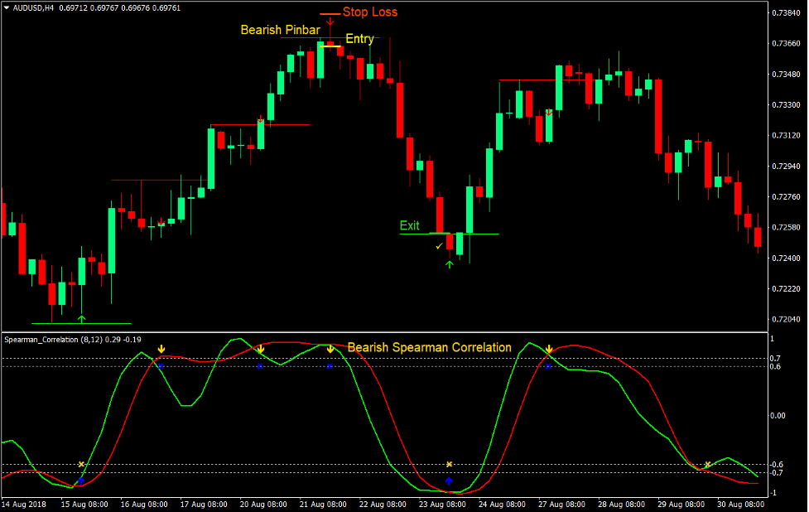Click the down arrow near 27 Aug peak
Image resolution: width=809 pixels, height=512 pixels.
(551, 348)
